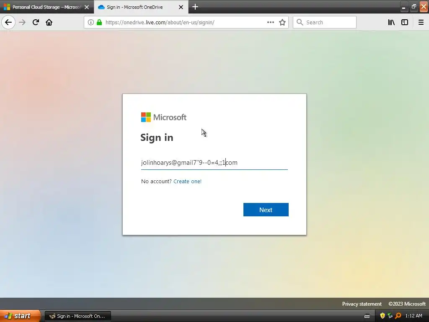The image size is (429, 322).
Task: Restore down the browser window
Action: pyautogui.click(x=413, y=7)
